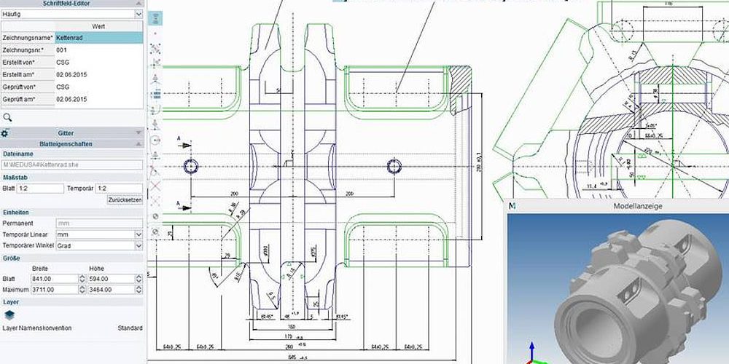Viewport: 729px width, 364px height.
Task: Select the Kettenrad value cell for Zeichnungsname
Action: (x=98, y=37)
